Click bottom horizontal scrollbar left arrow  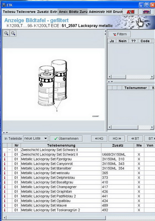[4, 218]
